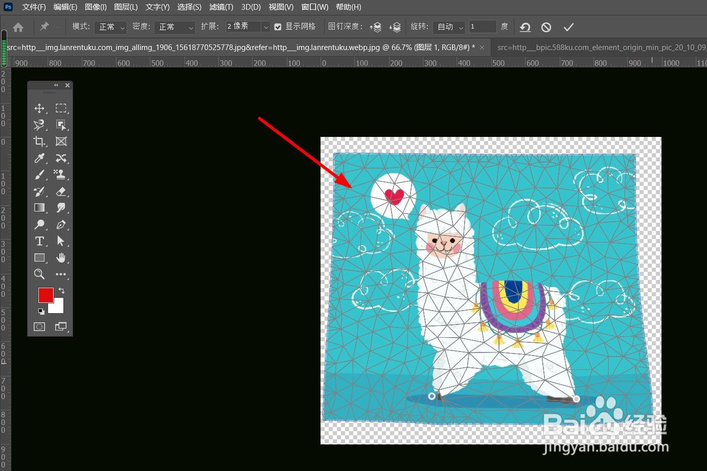Click the Home button in options bar
This screenshot has width=707, height=471.
(18, 27)
